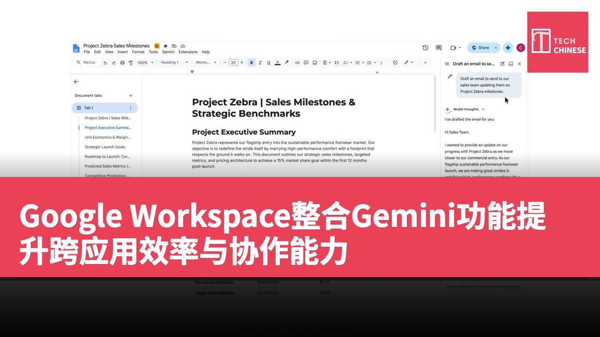Decrease the font size
600x337 pixels.
[225, 62]
